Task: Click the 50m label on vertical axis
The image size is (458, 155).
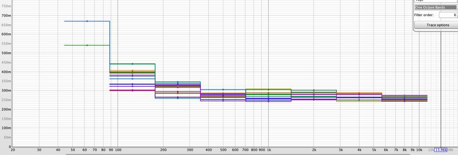Action: 7,137
